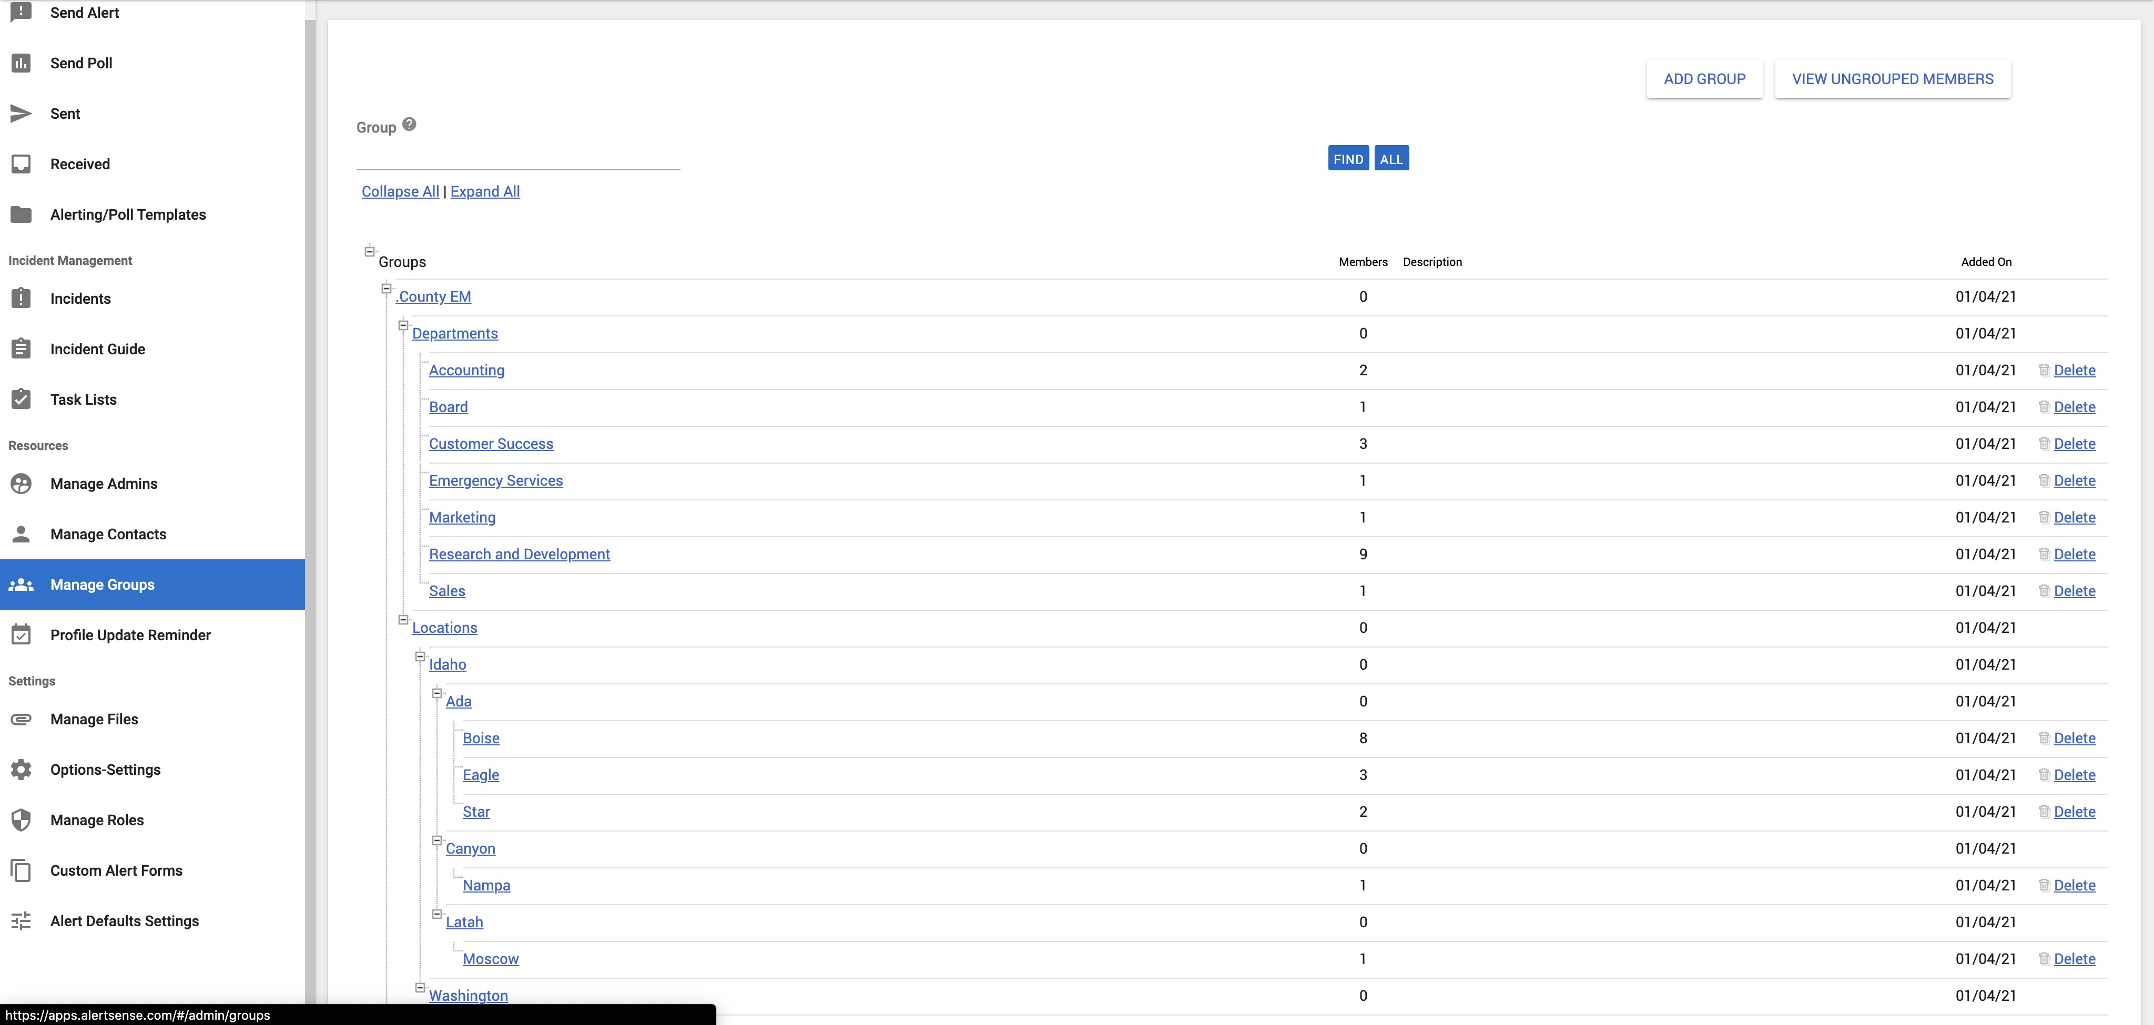Click the Added On column header
Viewport: 2154px width, 1025px height.
pos(1986,262)
